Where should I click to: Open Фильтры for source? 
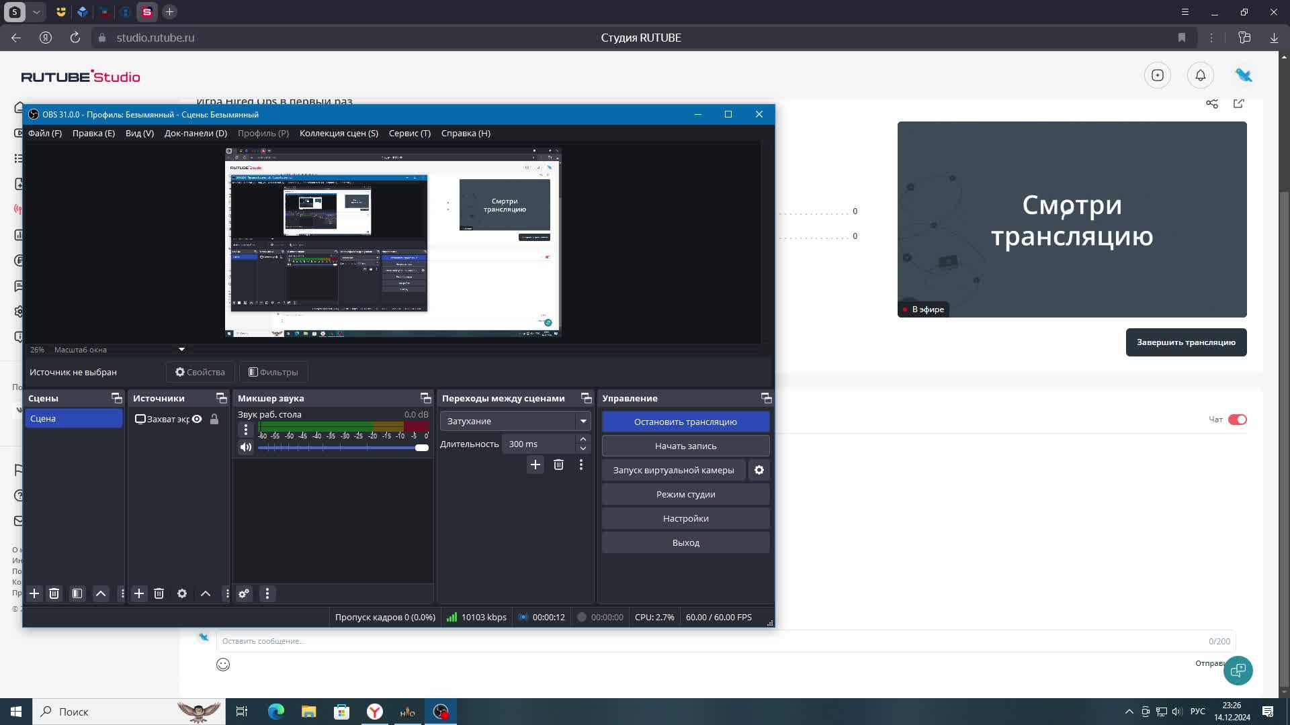click(x=273, y=372)
